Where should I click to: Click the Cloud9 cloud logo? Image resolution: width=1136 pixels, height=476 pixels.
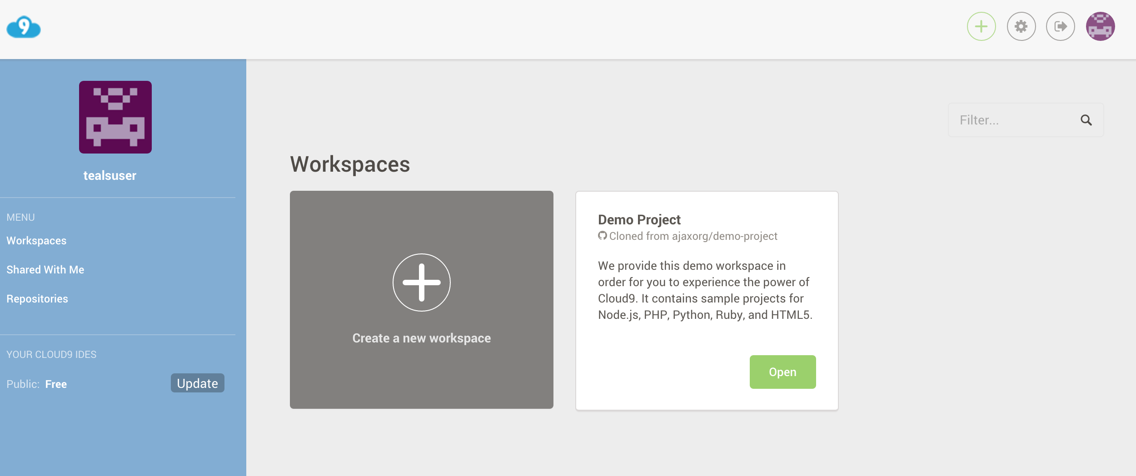24,27
